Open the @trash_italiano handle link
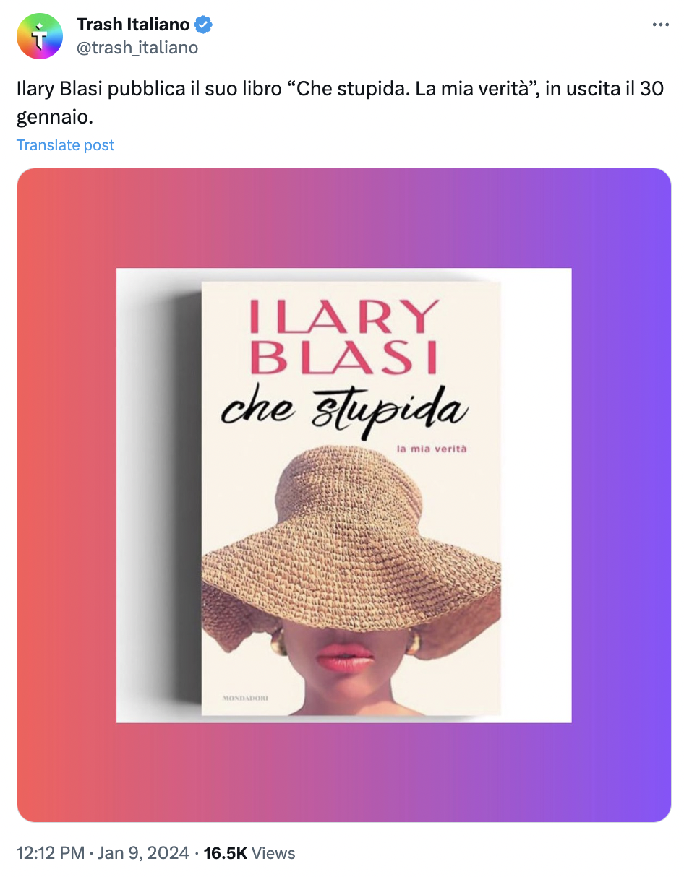Viewport: 684px width, 877px height. pos(137,48)
